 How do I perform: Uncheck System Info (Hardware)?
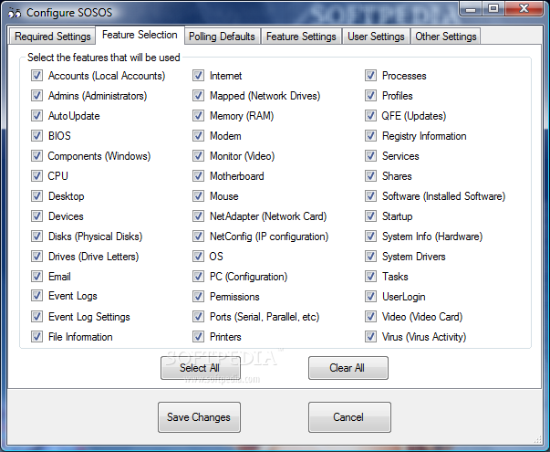tap(370, 236)
